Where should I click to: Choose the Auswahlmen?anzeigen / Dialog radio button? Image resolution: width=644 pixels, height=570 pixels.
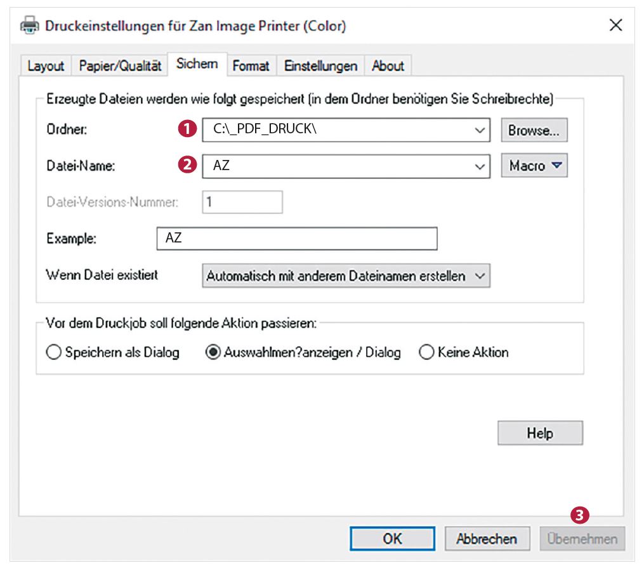[x=213, y=353]
